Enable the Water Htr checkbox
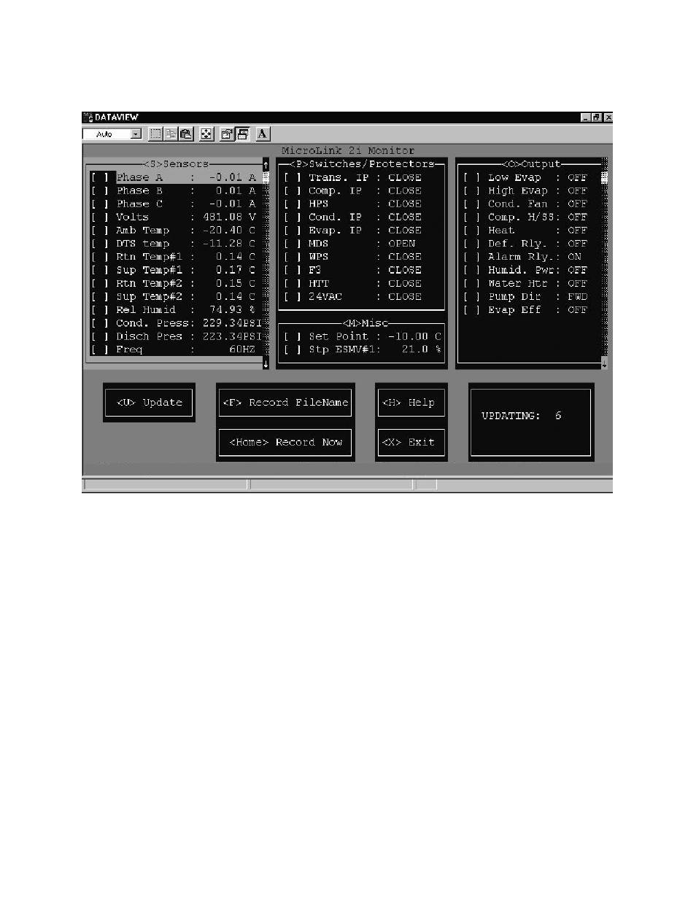This screenshot has height=901, width=696. pyautogui.click(x=472, y=283)
